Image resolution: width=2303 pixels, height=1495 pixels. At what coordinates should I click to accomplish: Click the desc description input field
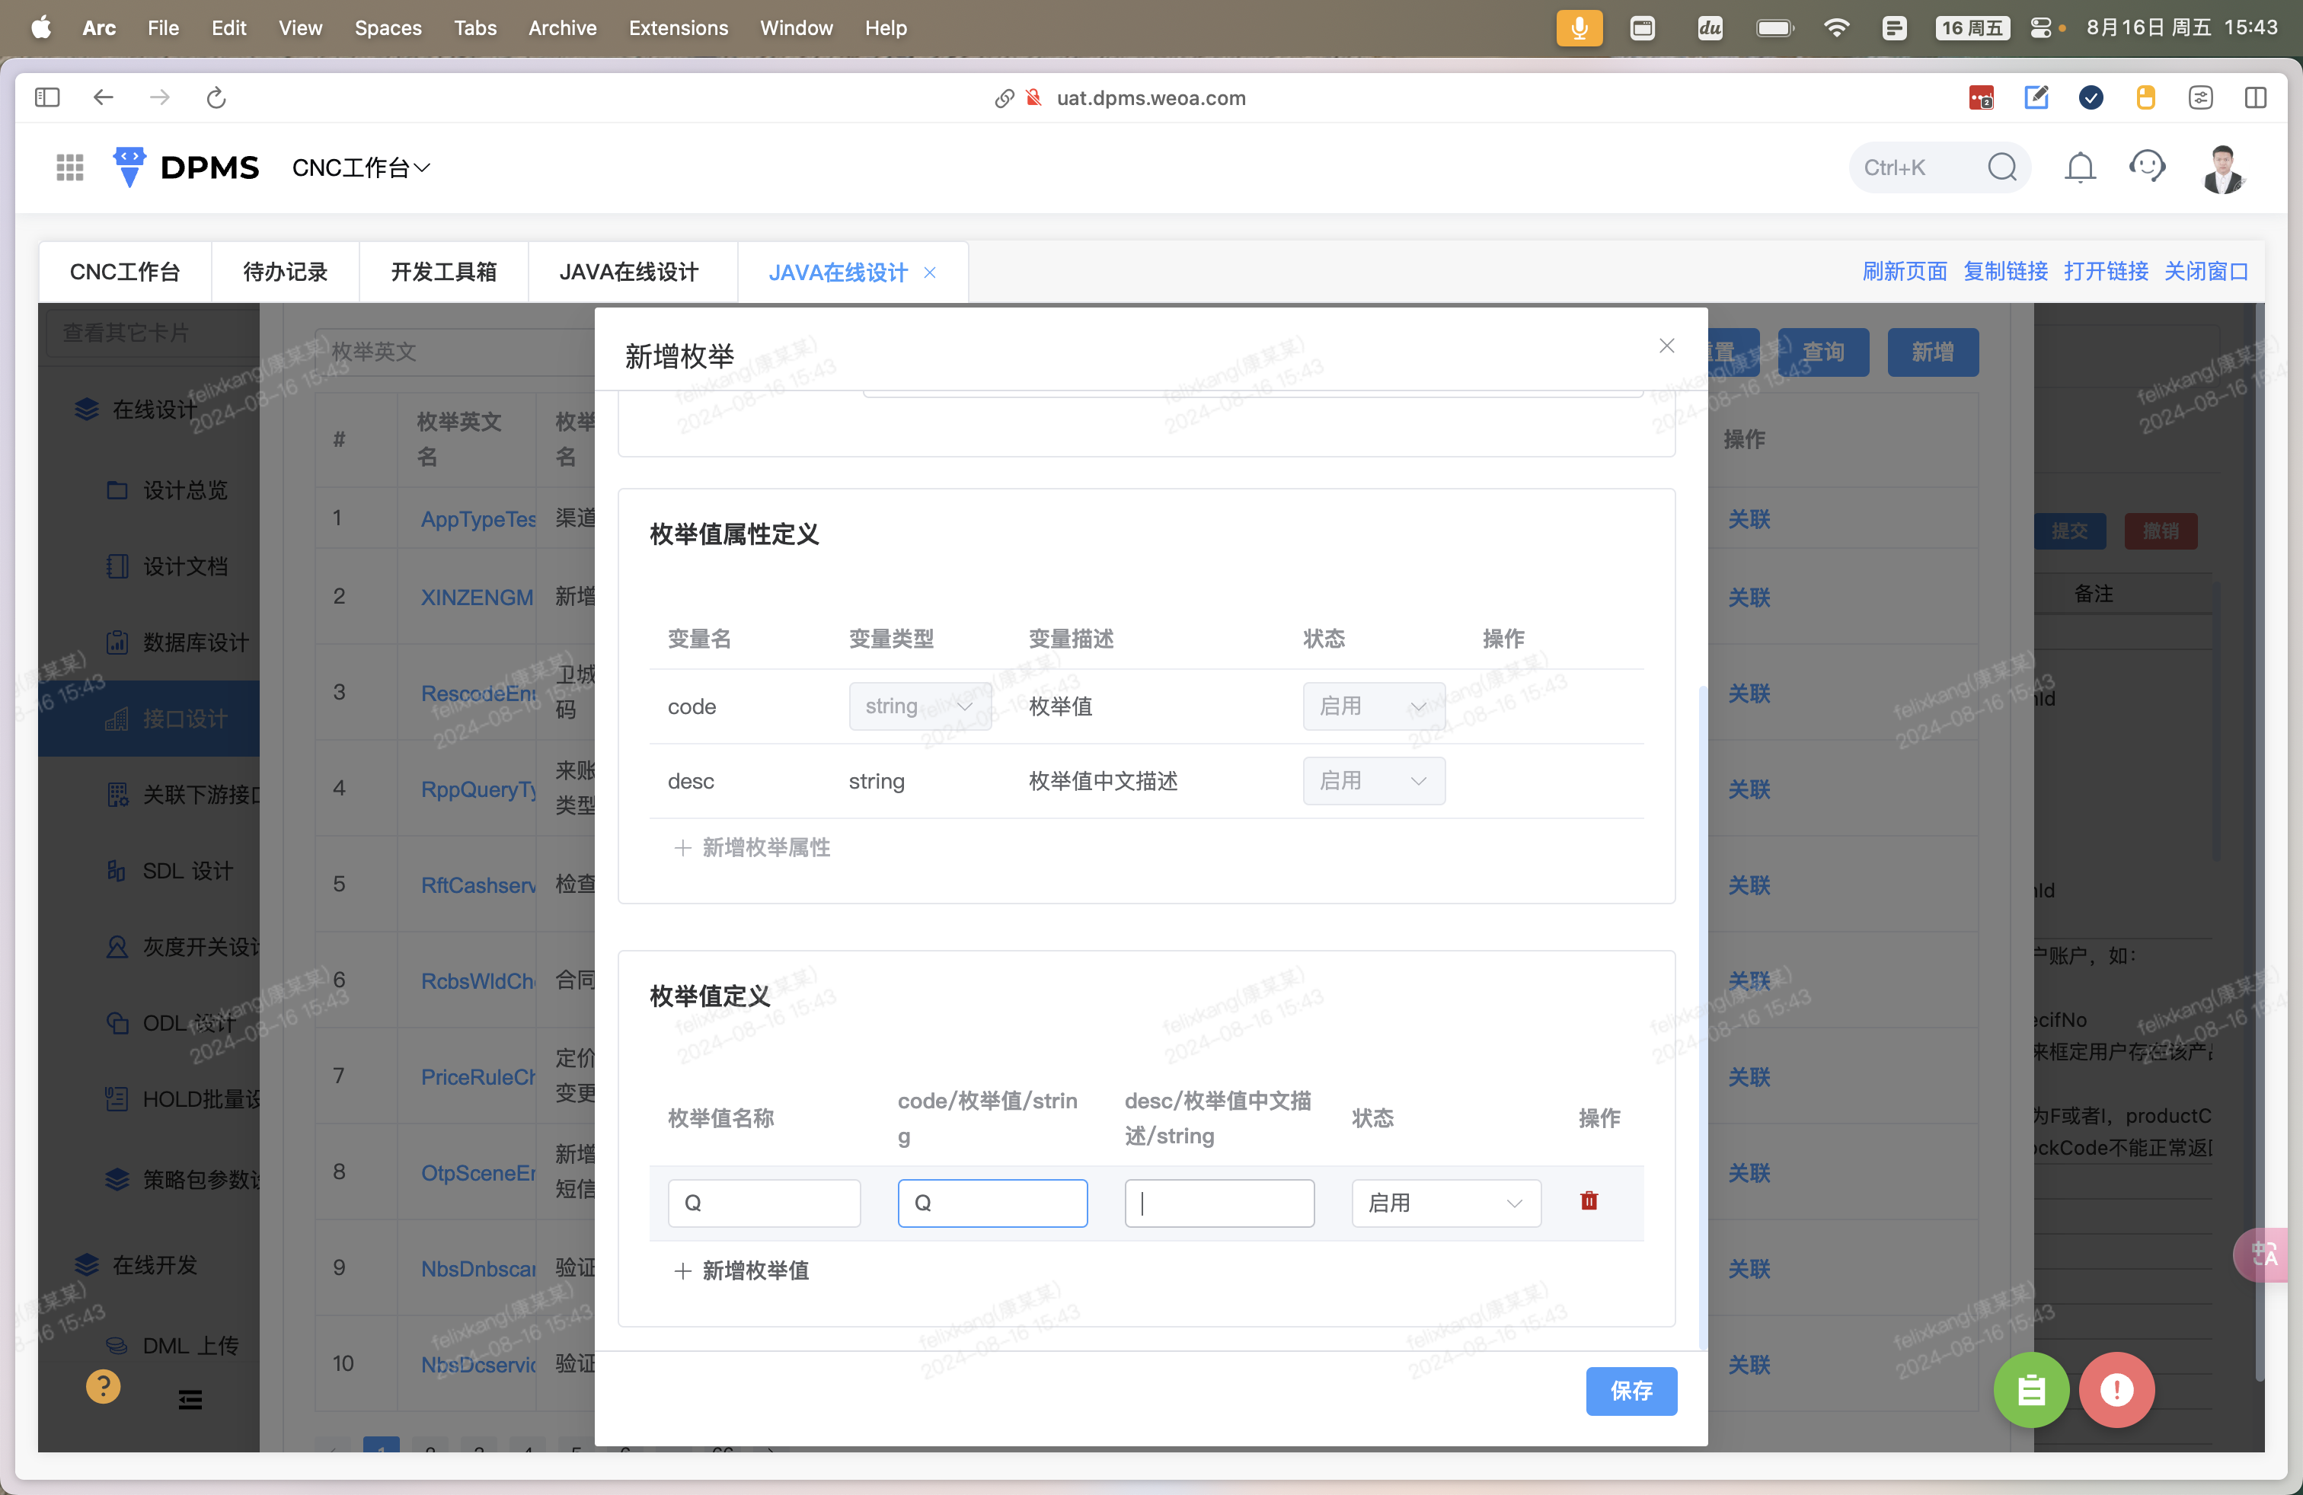tap(1219, 1203)
